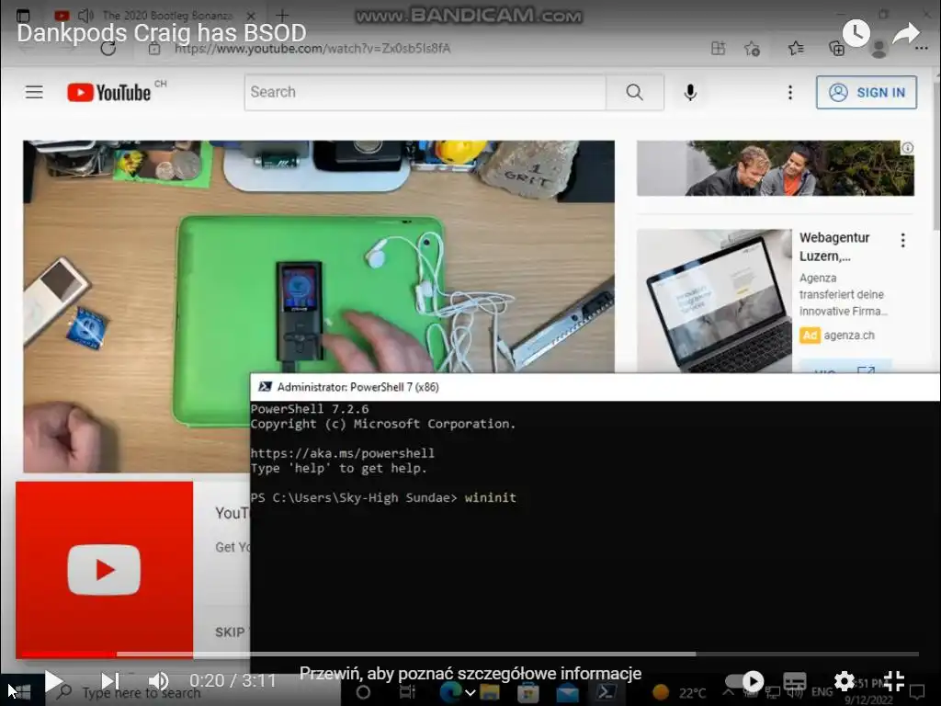Open Microsoft Edge from the taskbar
941x706 pixels.
click(449, 692)
